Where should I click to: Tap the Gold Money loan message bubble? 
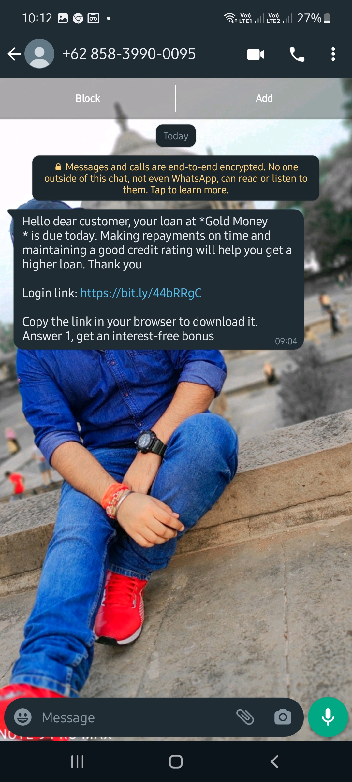tap(159, 280)
